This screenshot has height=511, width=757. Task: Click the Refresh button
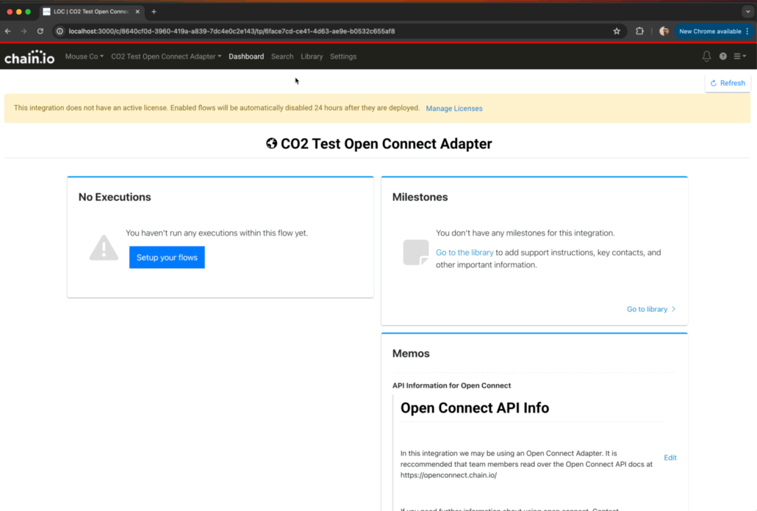coord(728,83)
